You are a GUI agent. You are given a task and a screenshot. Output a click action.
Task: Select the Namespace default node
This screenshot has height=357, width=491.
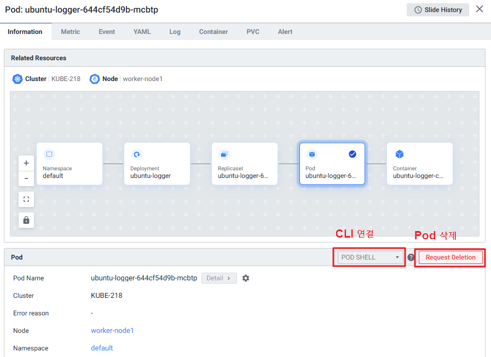point(70,164)
